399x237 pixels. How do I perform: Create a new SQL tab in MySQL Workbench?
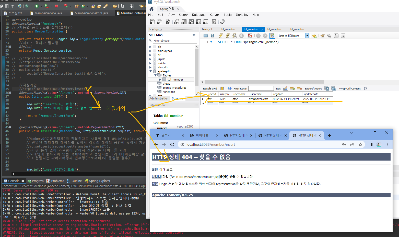pyautogui.click(x=152, y=22)
